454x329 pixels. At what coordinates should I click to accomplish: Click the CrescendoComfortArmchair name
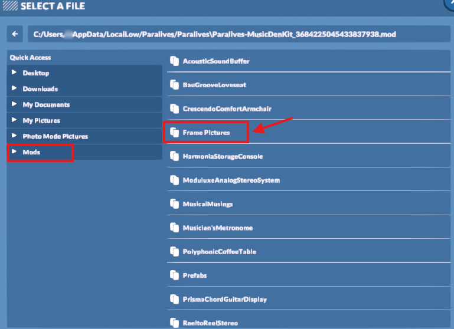227,109
